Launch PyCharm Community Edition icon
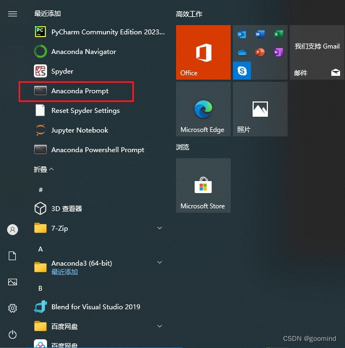345x348 pixels. click(x=40, y=32)
